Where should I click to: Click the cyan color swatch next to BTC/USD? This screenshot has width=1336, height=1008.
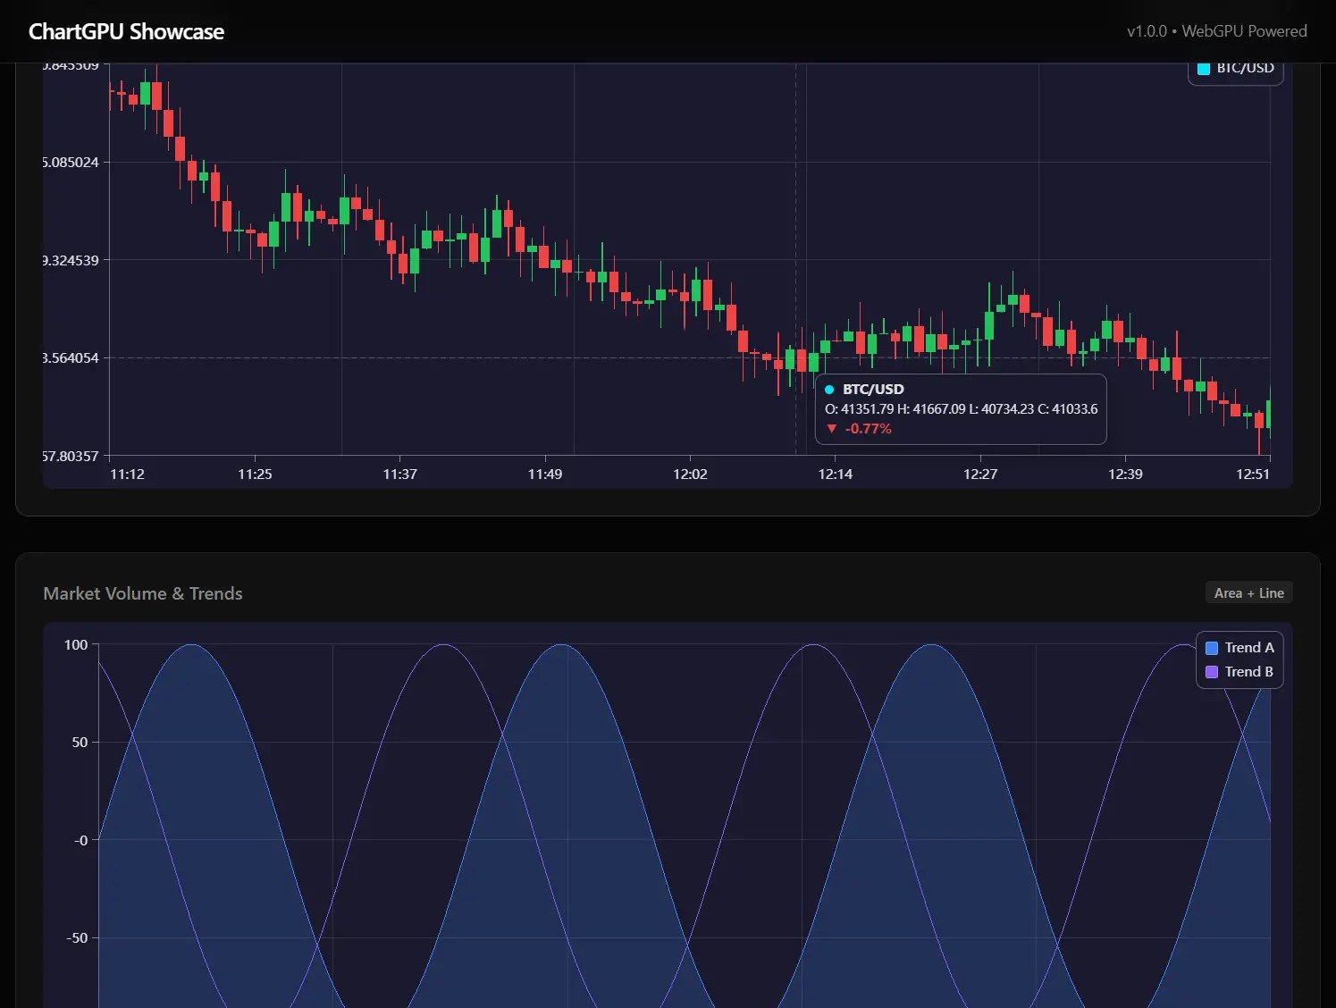1203,67
